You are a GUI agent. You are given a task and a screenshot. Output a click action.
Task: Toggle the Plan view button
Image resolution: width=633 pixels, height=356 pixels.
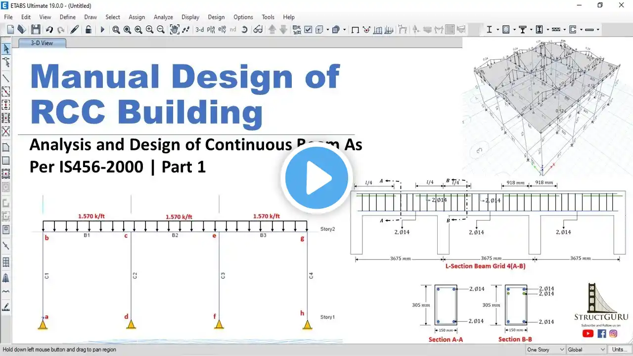211,30
